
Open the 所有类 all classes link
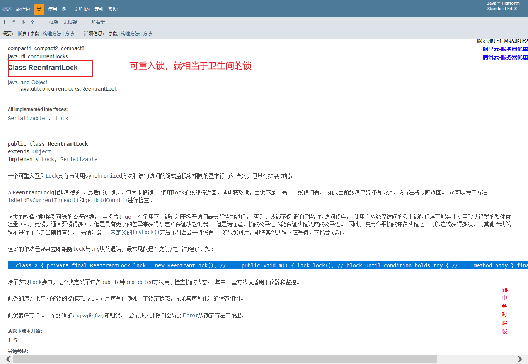[98, 22]
